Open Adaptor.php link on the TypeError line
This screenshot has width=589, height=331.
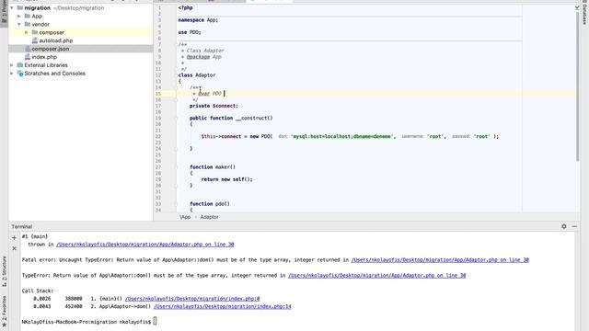pos(376,276)
